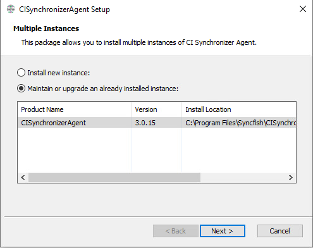Click the C:\Program Files\Syncfish install location cell
Screen dimensions: 313x248
[239, 123]
